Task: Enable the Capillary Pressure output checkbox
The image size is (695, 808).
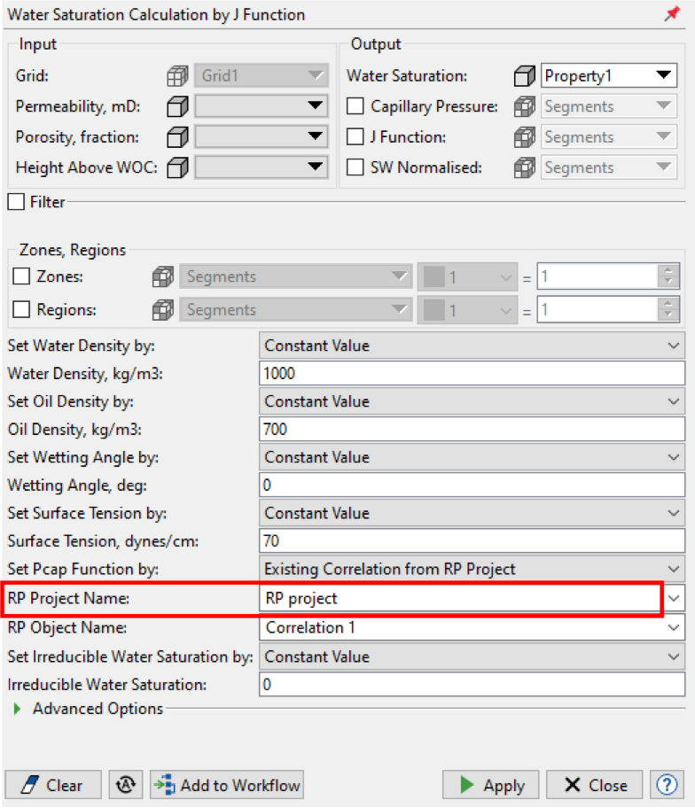Action: (355, 107)
